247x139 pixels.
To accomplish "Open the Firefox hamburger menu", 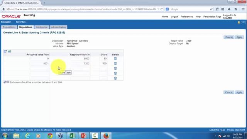I will pos(243,9).
